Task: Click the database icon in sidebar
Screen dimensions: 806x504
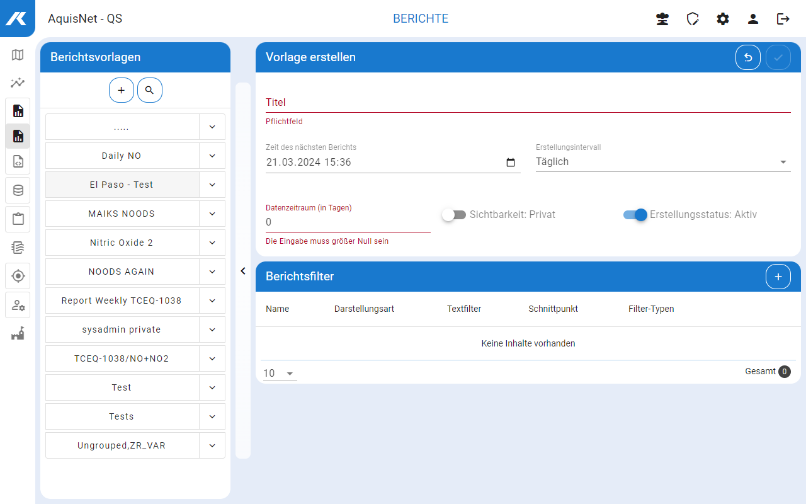Action: pos(18,190)
